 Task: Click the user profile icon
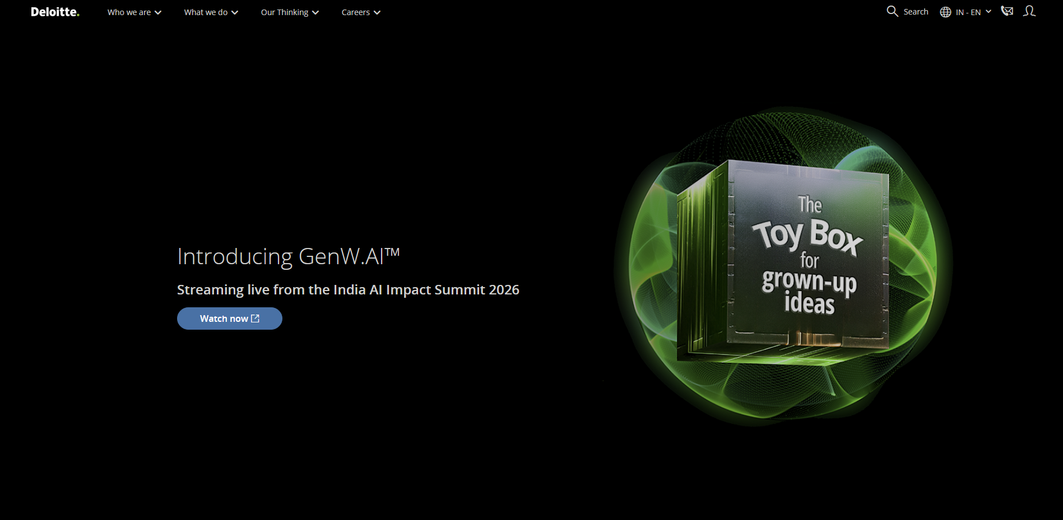tap(1029, 11)
